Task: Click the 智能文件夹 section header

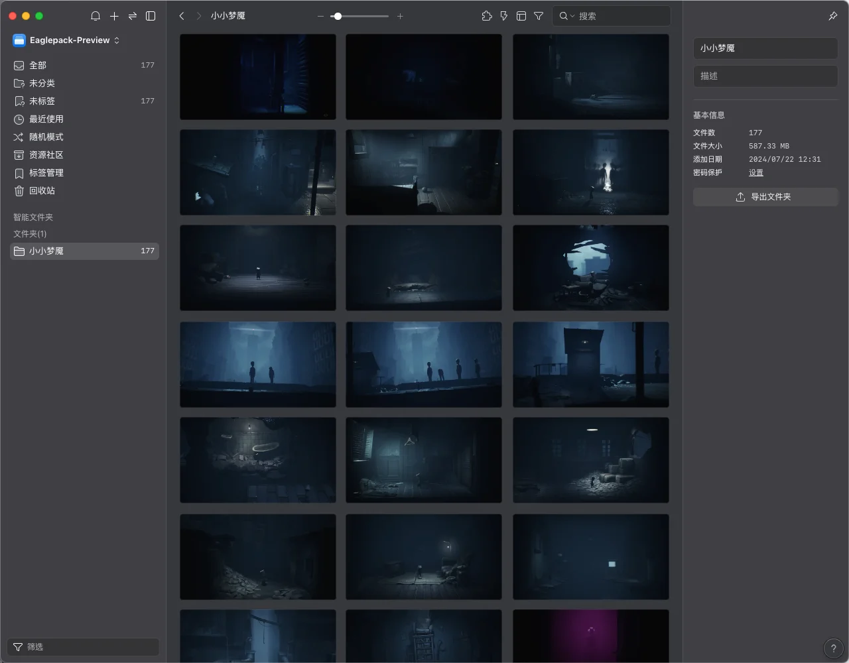Action: point(33,217)
